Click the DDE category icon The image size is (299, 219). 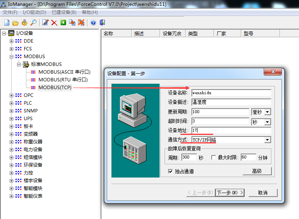pos(18,41)
